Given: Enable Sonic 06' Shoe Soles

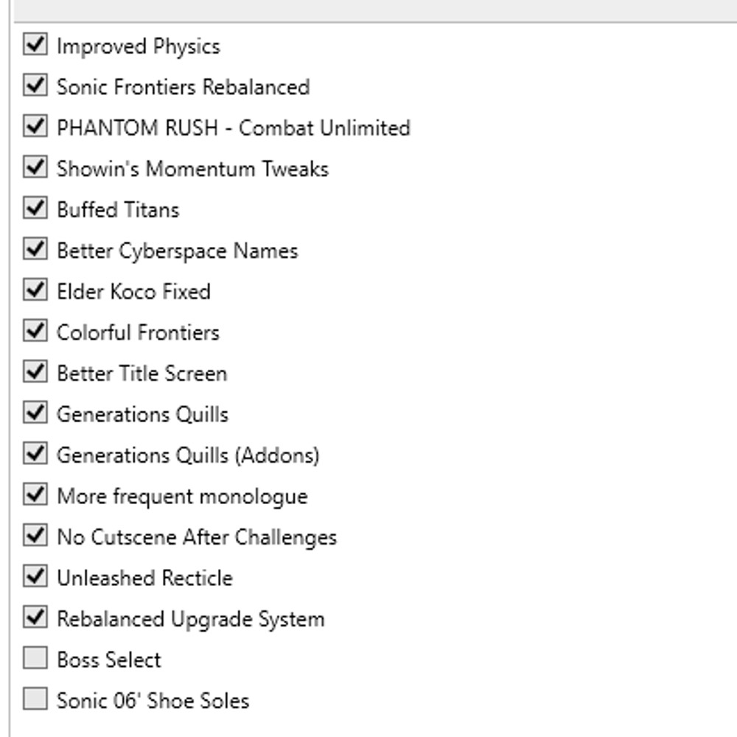Looking at the screenshot, I should coord(34,701).
